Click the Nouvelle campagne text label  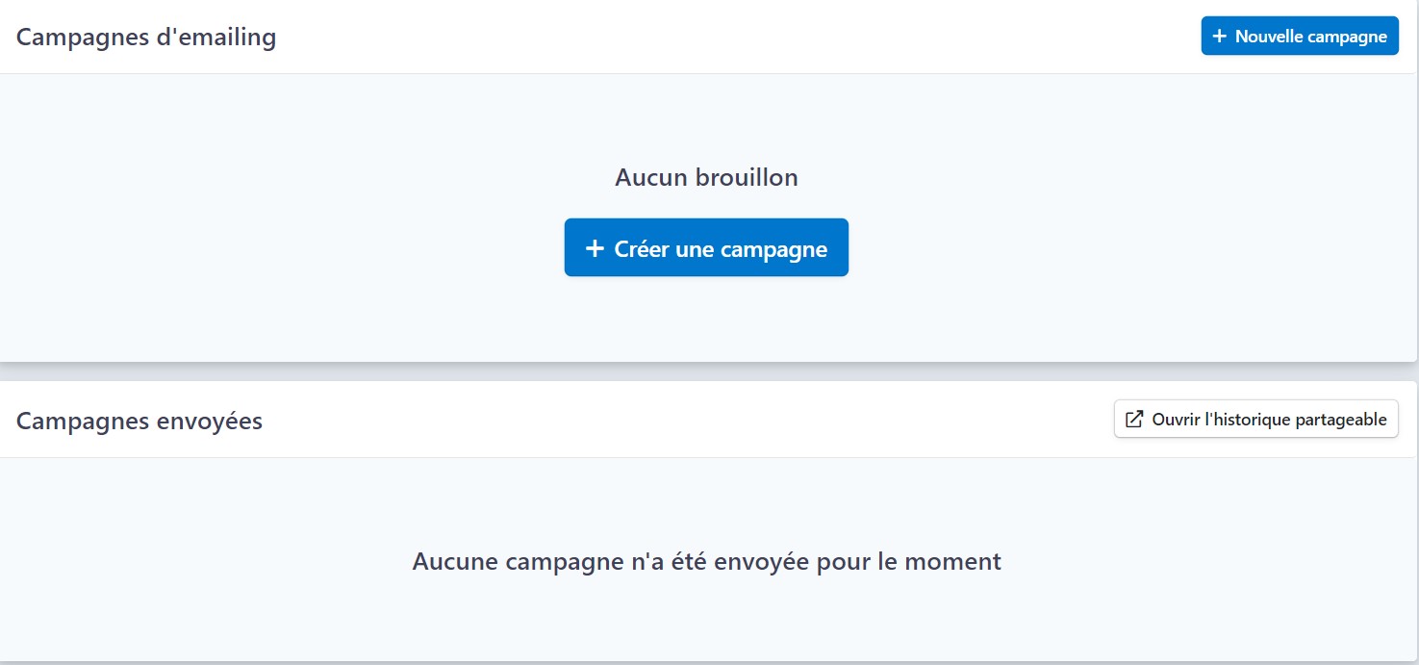[1311, 37]
